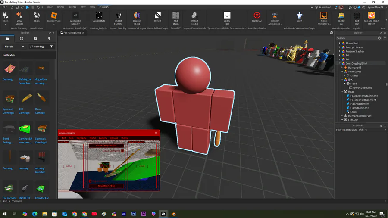Open the Toolbox Recent clock tab

tap(35, 39)
